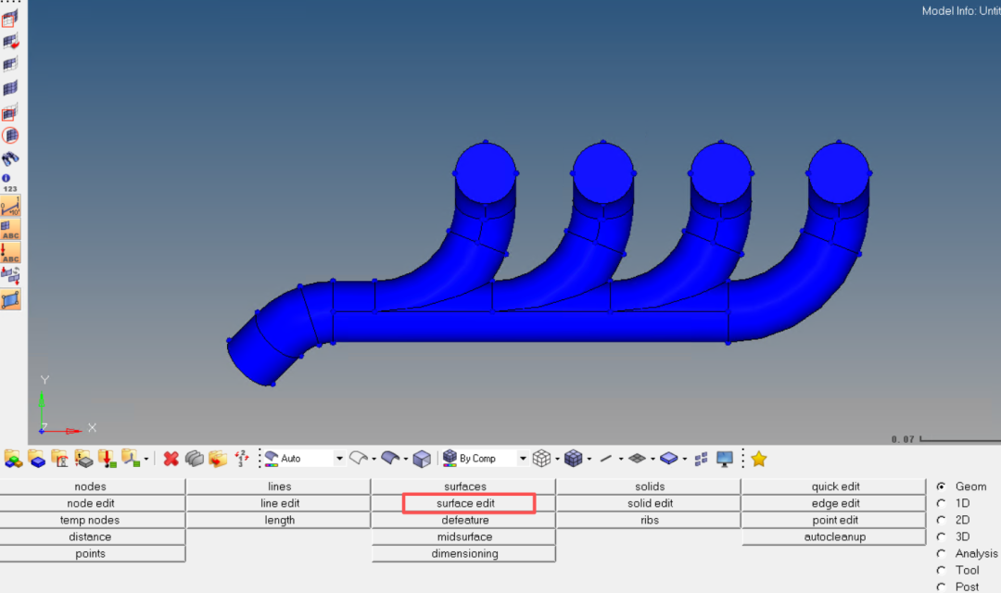Screen dimensions: 1001x593
Task: Open the temp nodes panel
Action: pyautogui.click(x=92, y=520)
